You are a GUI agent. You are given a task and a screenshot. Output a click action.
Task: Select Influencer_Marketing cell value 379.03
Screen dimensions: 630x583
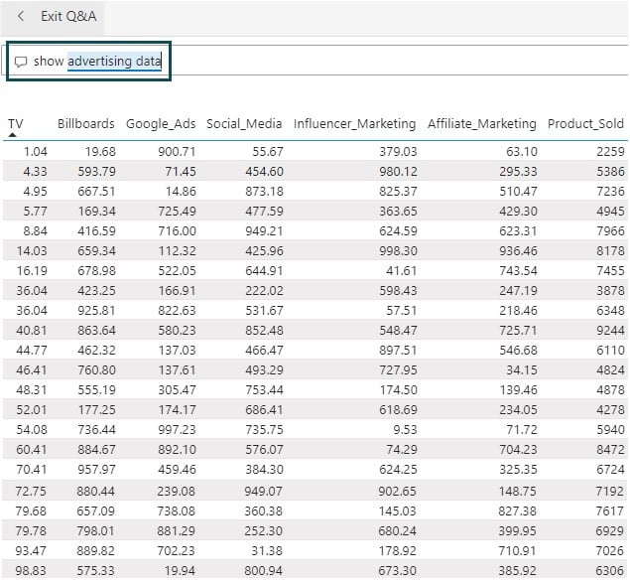[x=398, y=152]
